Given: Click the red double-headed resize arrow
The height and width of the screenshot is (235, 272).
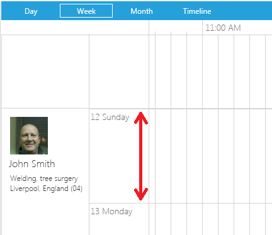Looking at the screenshot, I should tap(141, 156).
